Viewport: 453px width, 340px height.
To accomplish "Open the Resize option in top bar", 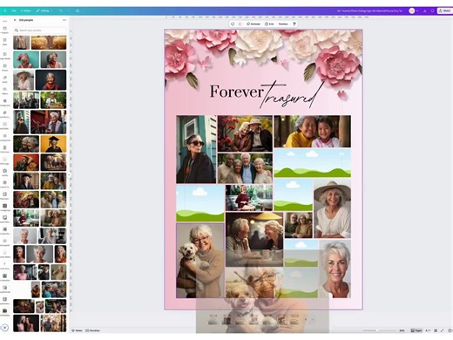I will pos(26,10).
